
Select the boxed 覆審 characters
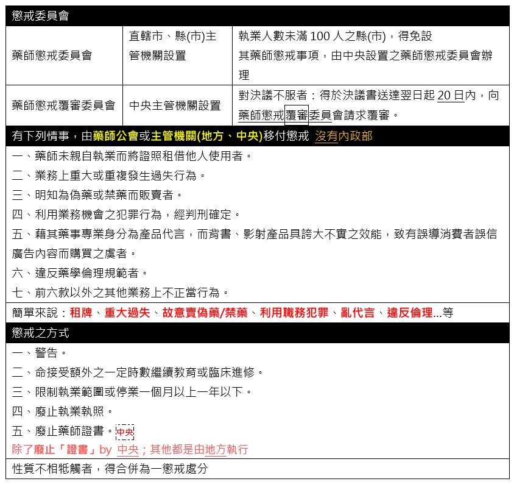(x=297, y=114)
